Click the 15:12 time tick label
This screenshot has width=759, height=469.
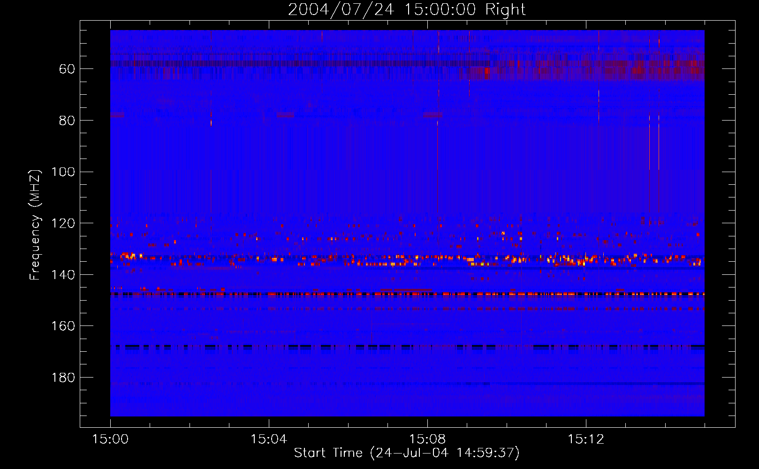click(x=585, y=439)
